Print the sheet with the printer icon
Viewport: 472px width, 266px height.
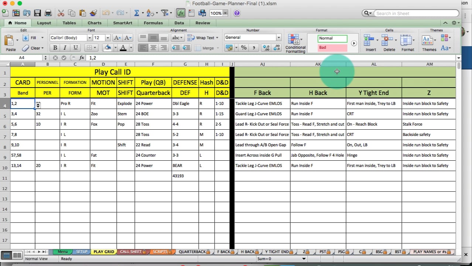(x=48, y=13)
